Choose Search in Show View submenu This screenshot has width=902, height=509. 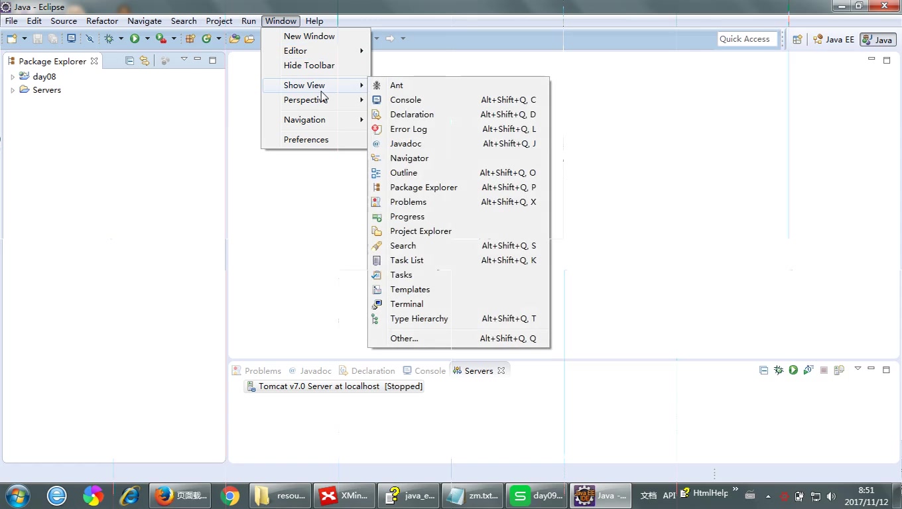458,246
